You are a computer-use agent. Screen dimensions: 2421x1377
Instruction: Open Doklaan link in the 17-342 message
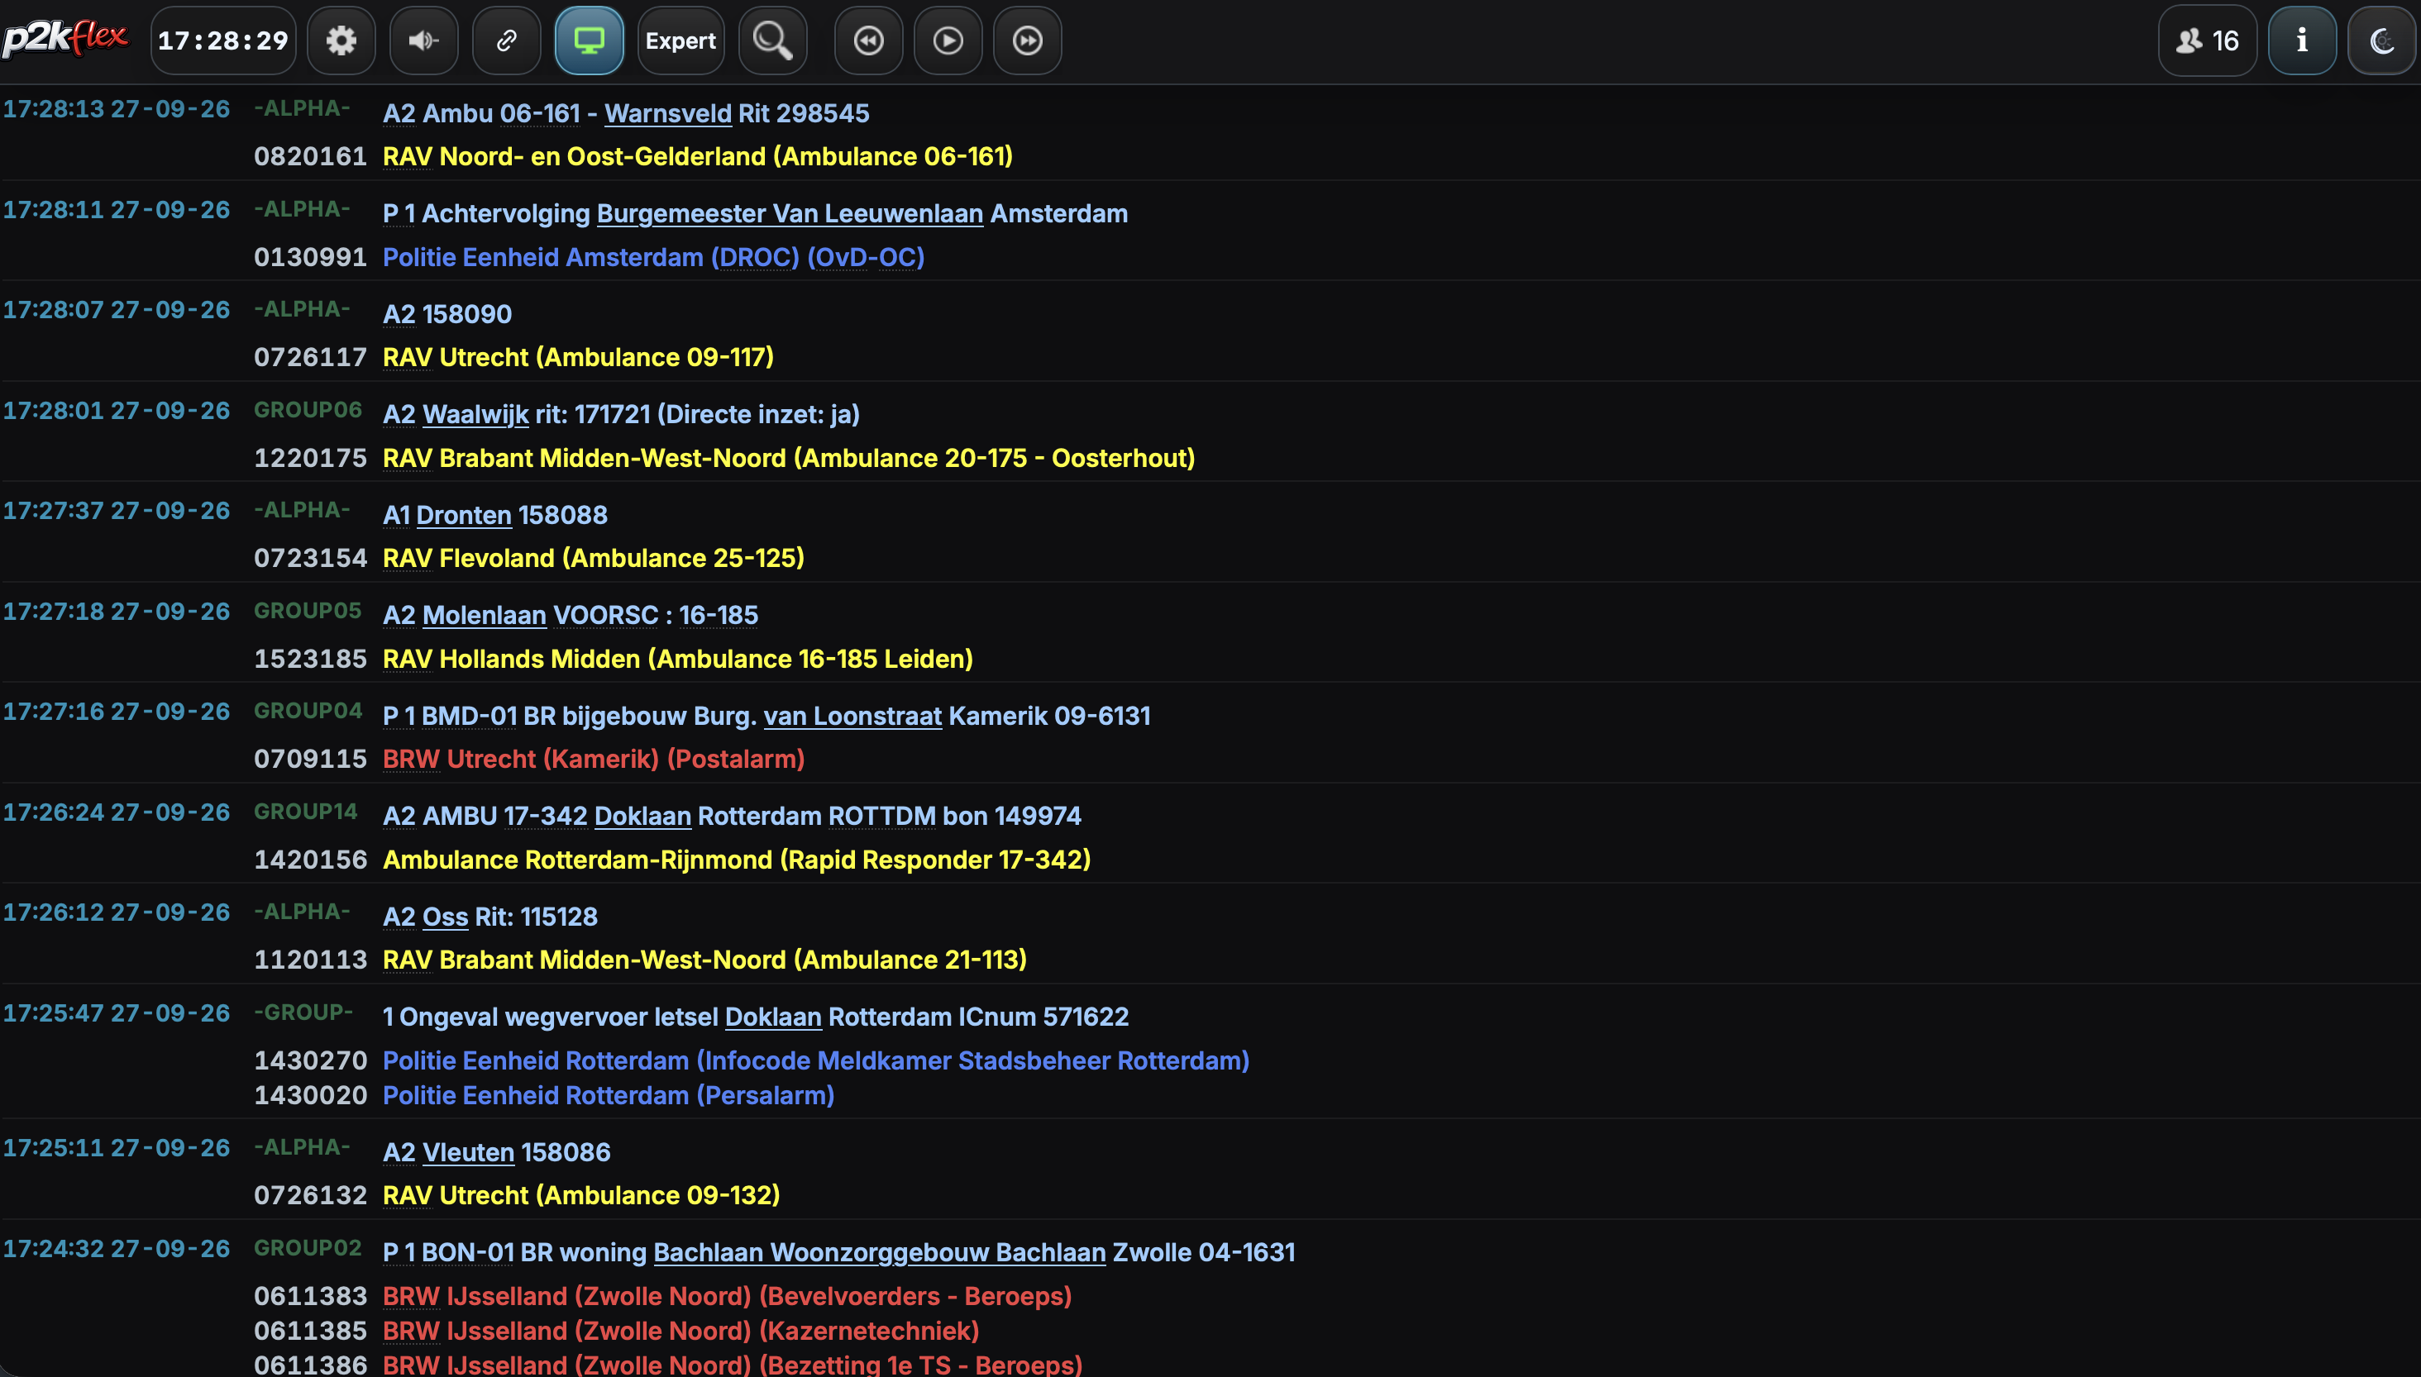642,816
